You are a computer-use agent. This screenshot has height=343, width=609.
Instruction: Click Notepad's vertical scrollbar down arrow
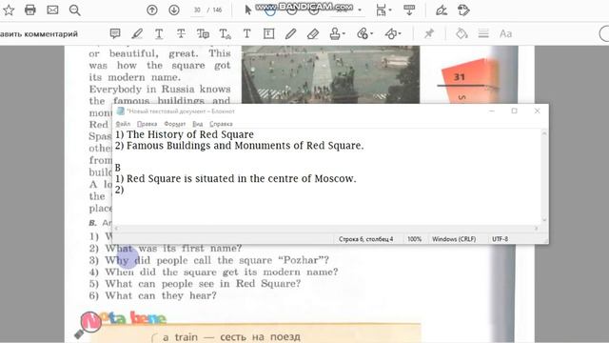coord(544,220)
